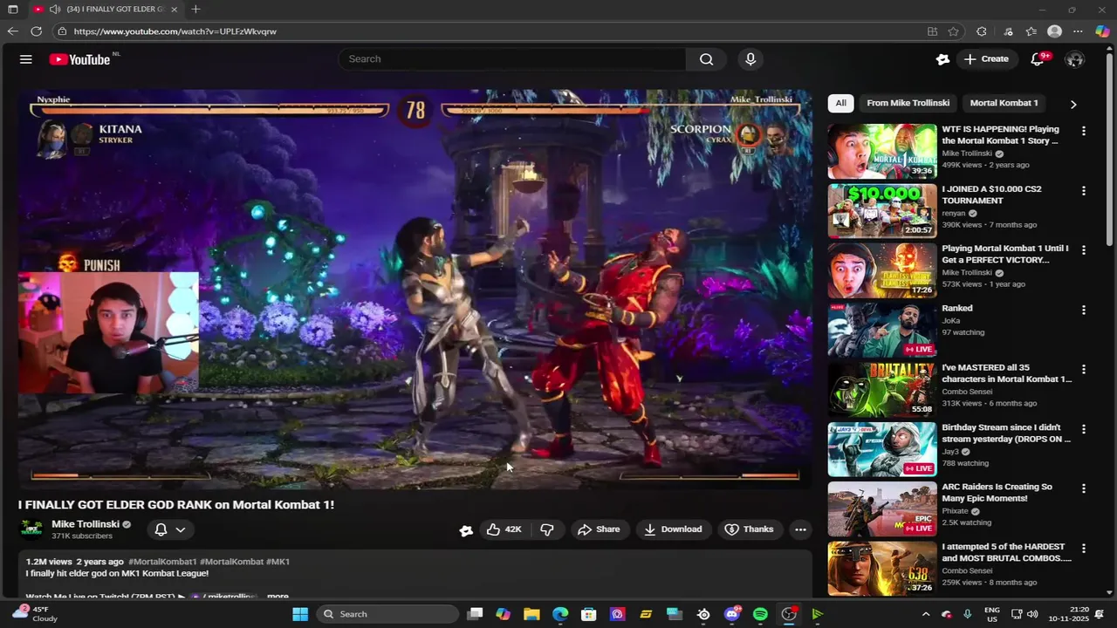Open the I JOINED A $10.000 CS2 TOURNAMENT title

point(991,195)
